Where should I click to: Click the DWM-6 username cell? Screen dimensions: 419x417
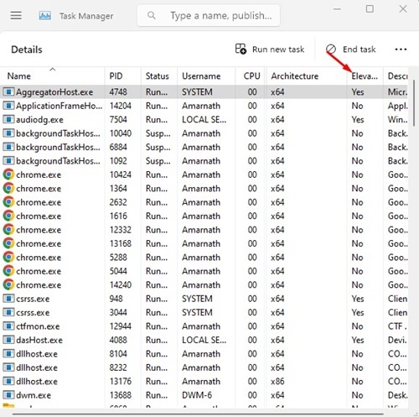197,395
